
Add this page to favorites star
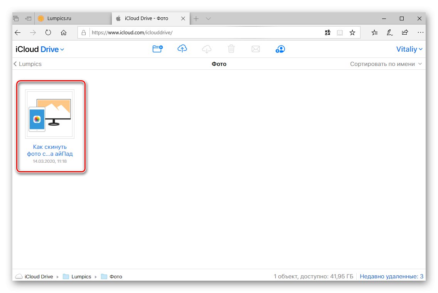click(x=352, y=33)
